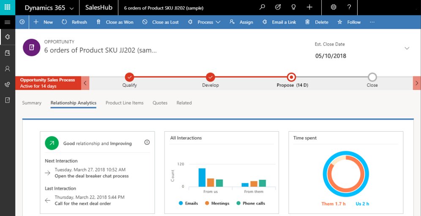Screen dimensions: 421x216
Task: Click the lightbulb assistant icon
Action: tap(294, 7)
